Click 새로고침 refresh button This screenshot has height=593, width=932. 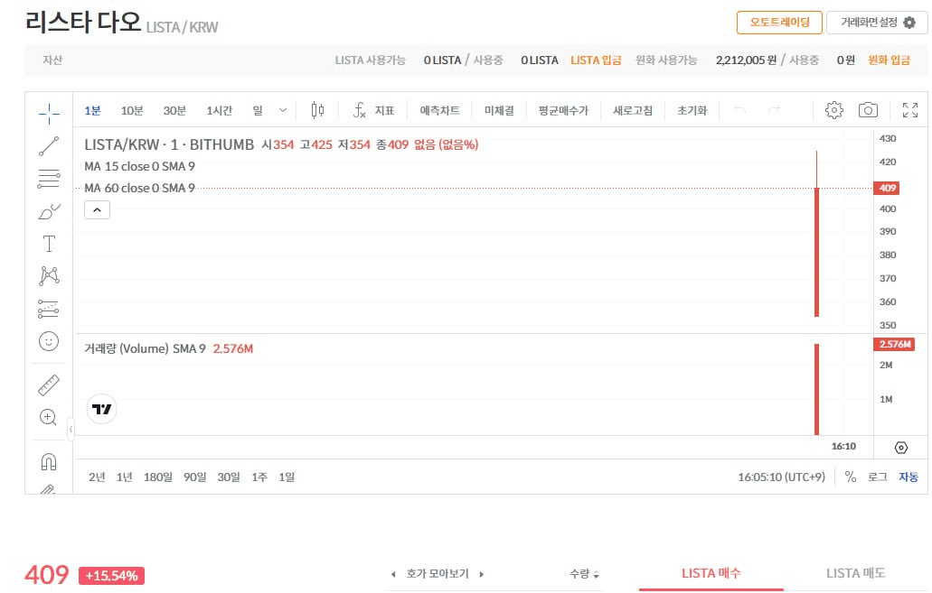click(633, 110)
